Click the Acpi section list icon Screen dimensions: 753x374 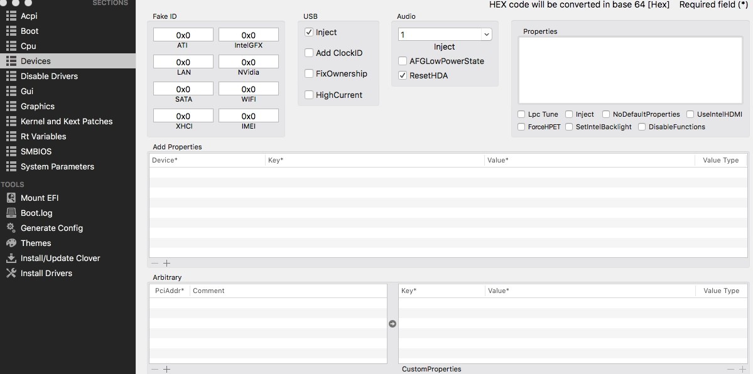point(11,16)
